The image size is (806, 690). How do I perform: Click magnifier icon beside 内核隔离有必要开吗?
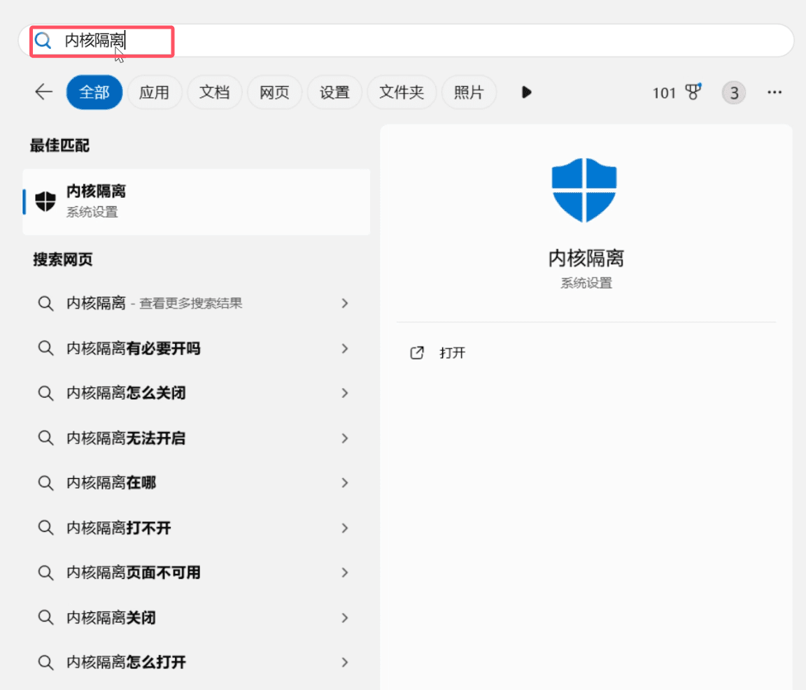[x=45, y=348]
